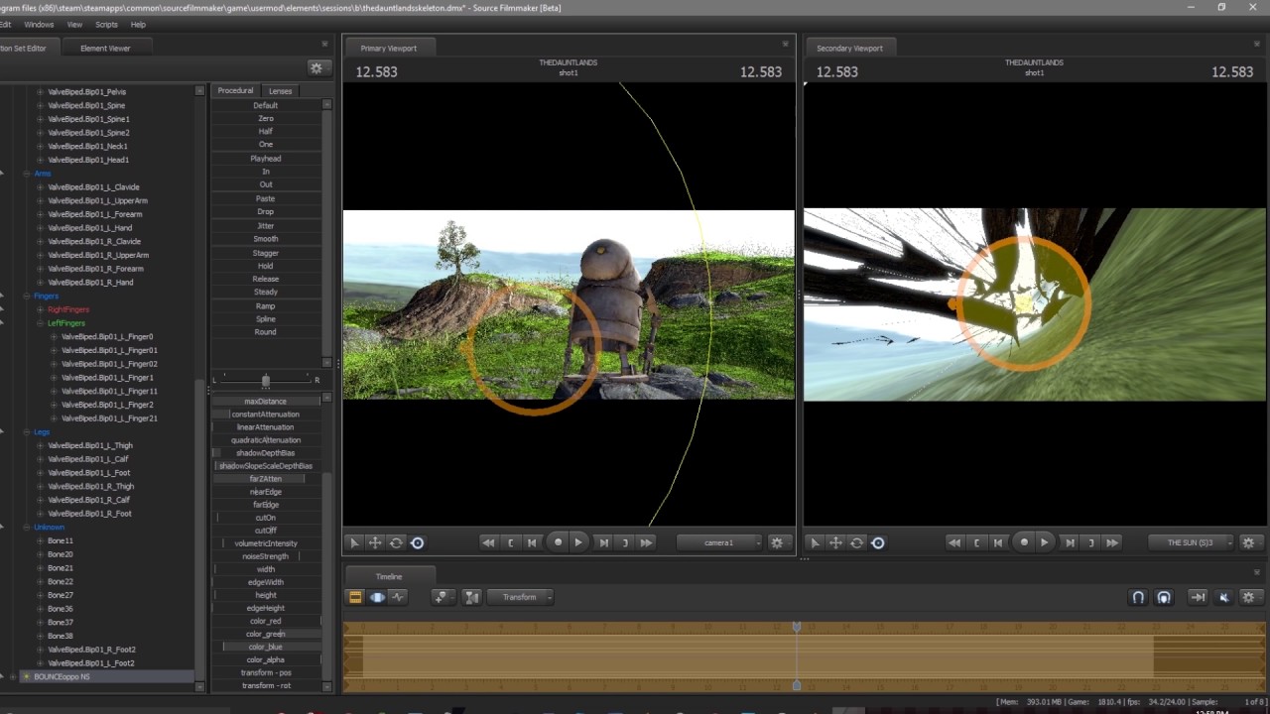Collapse the Legs bone group
Screen dimensions: 1270x714
(x=27, y=432)
